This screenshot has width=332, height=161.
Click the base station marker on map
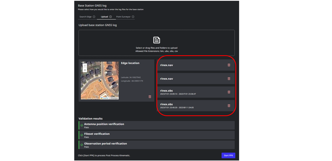pos(100,80)
